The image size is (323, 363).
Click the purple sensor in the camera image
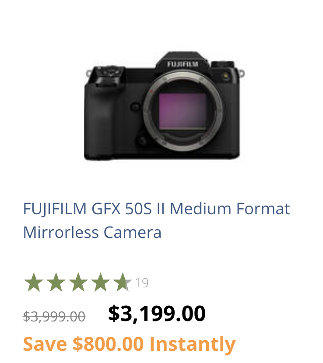pyautogui.click(x=183, y=111)
